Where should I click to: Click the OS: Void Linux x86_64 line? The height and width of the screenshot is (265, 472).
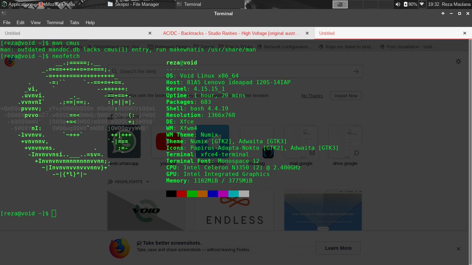pyautogui.click(x=202, y=76)
